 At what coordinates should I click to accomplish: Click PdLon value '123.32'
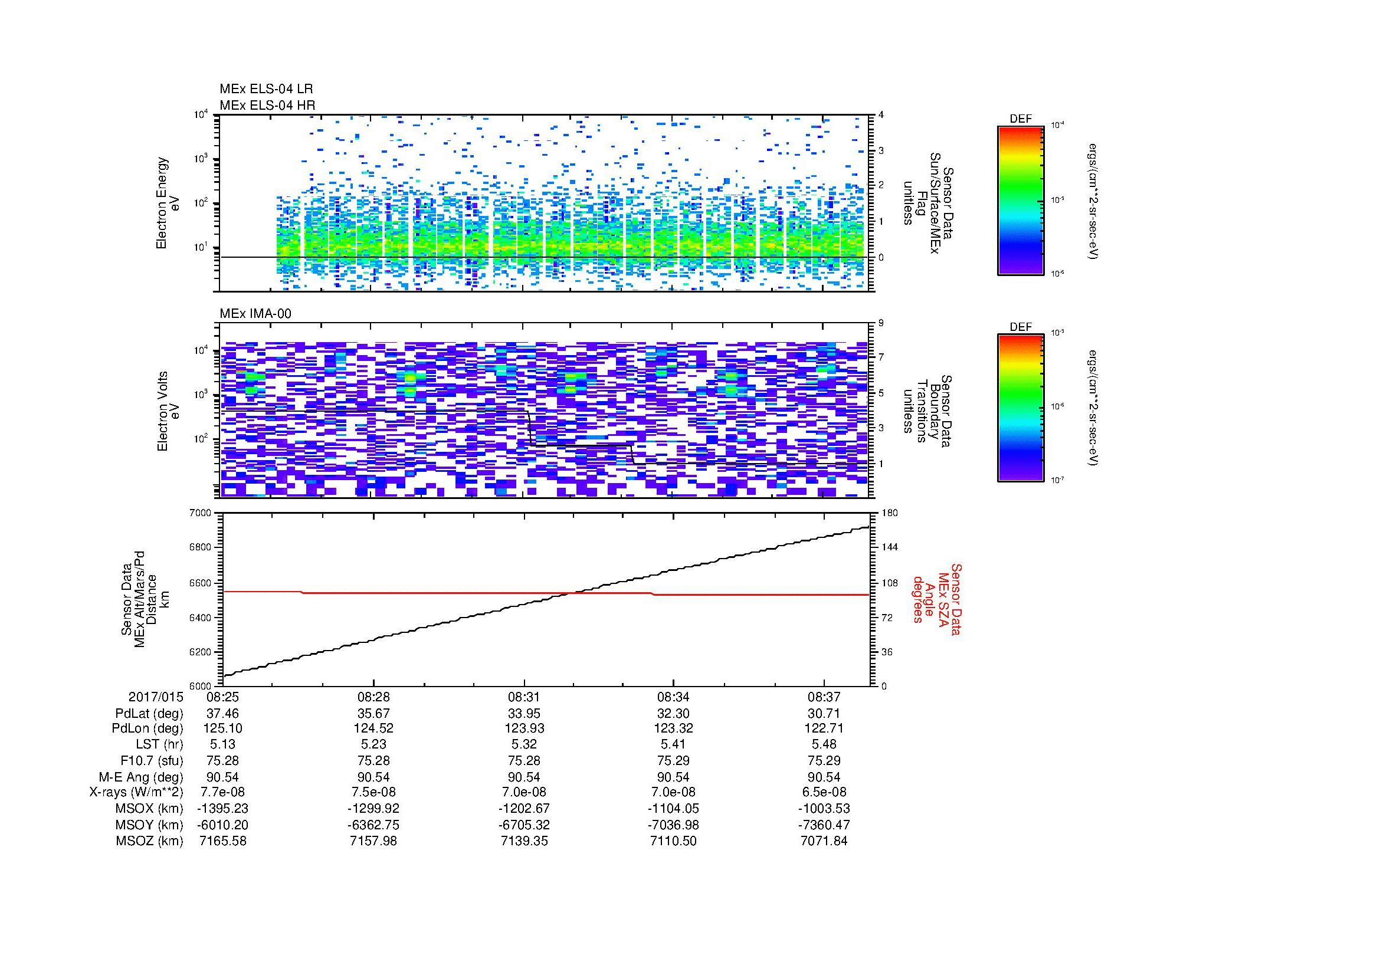pyautogui.click(x=673, y=729)
